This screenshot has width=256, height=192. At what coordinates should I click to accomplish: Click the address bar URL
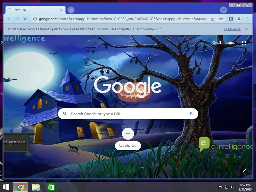[x=123, y=19]
